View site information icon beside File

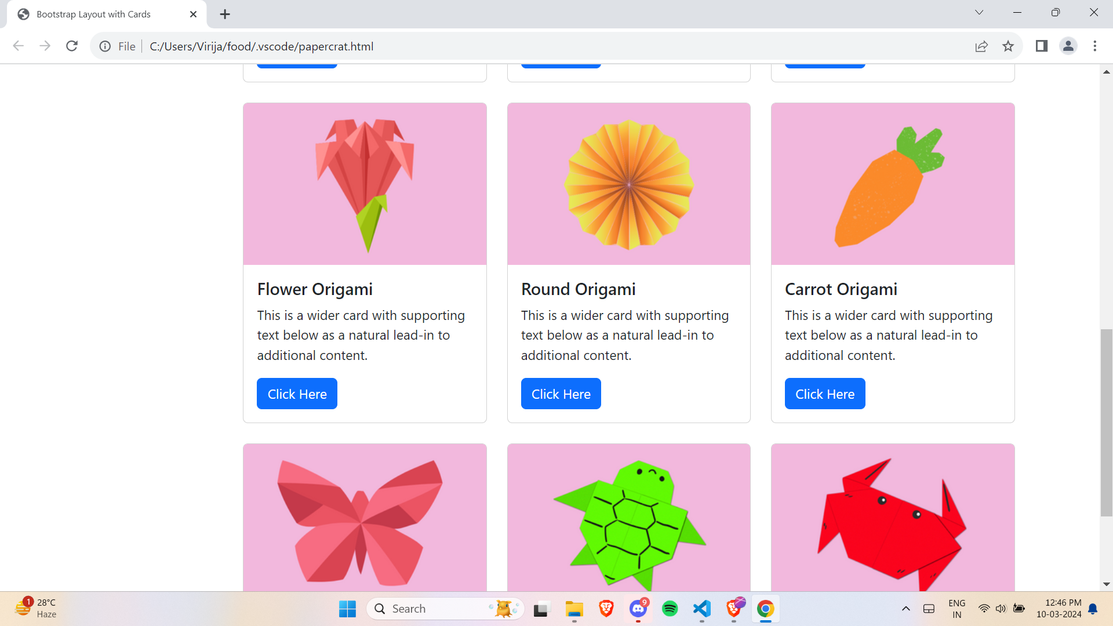pyautogui.click(x=105, y=46)
